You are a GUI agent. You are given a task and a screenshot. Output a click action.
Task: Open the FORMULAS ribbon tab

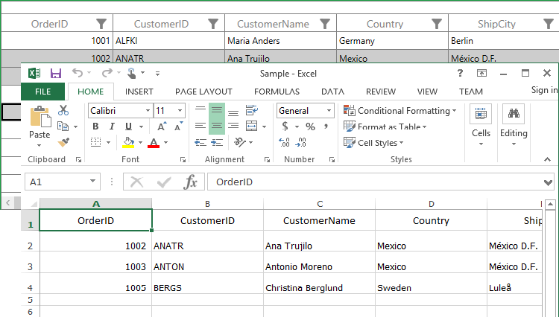tap(277, 92)
